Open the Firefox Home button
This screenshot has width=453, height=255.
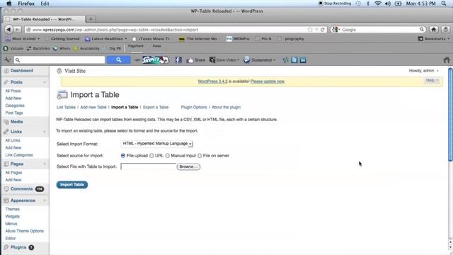coord(433,30)
